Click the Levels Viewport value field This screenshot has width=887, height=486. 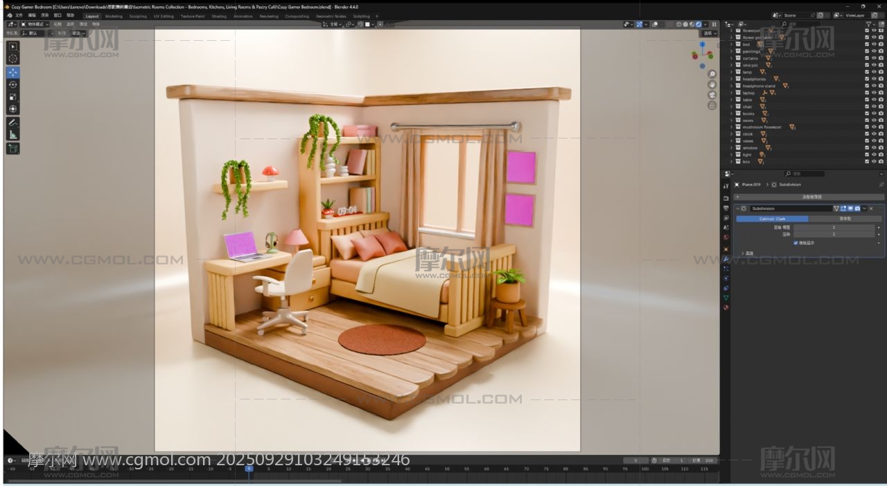tap(834, 227)
